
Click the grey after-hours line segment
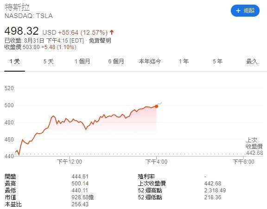point(159,104)
